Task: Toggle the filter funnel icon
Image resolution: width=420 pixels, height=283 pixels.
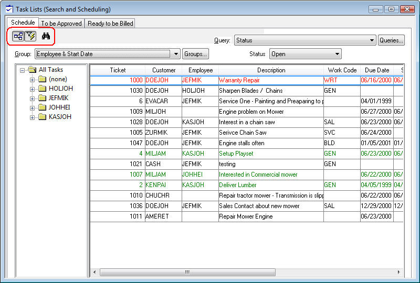Action: 30,36
